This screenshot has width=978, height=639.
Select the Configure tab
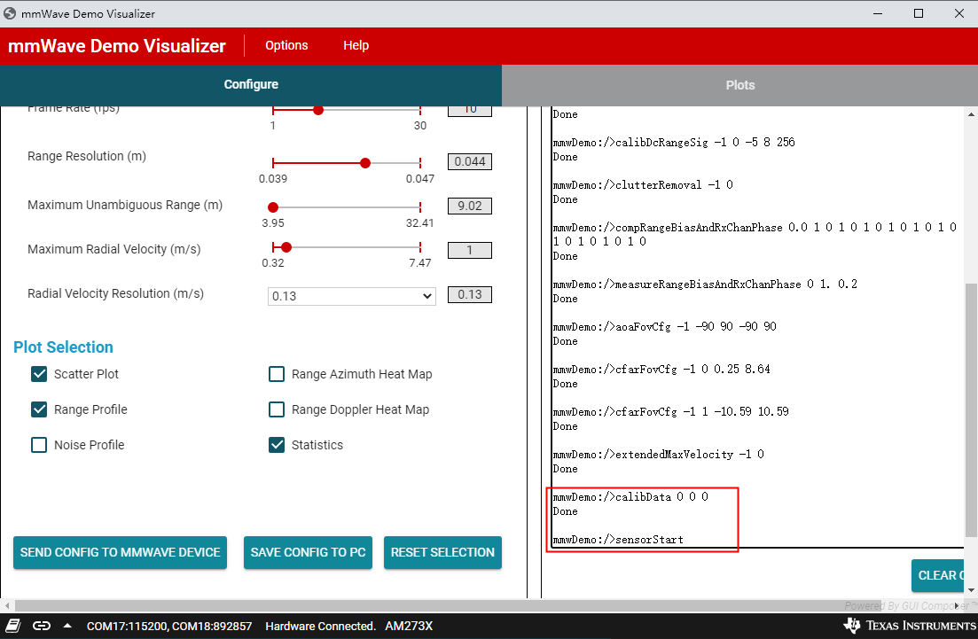coord(251,85)
